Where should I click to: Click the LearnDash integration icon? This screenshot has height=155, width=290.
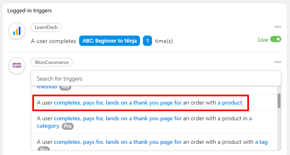tap(17, 31)
